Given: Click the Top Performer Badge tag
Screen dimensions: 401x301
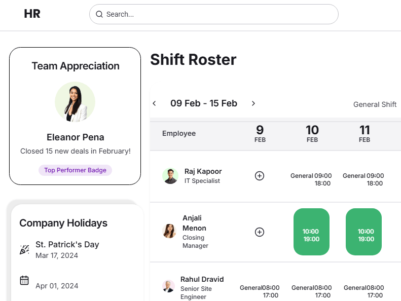Looking at the screenshot, I should coord(75,170).
